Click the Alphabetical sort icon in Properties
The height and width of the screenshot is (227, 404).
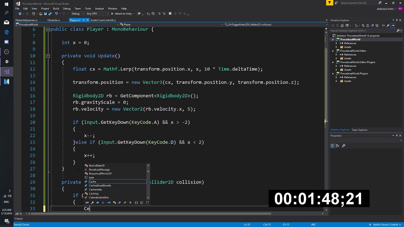click(x=337, y=145)
